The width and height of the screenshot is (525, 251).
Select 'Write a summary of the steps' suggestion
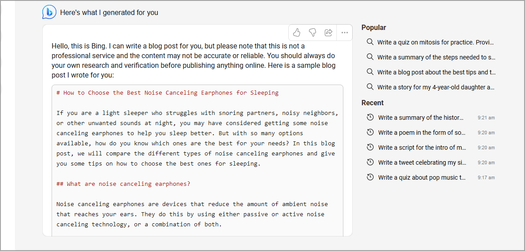(x=436, y=57)
